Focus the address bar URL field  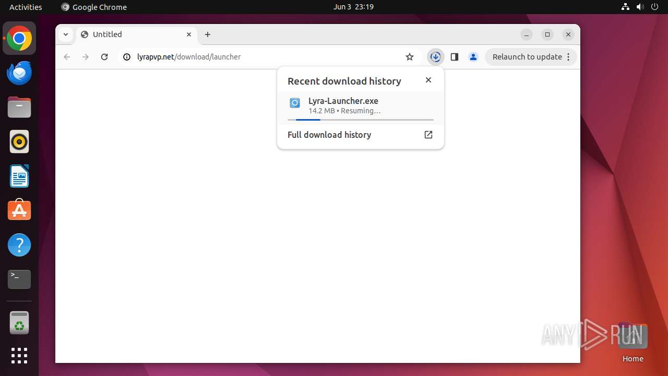click(x=269, y=57)
